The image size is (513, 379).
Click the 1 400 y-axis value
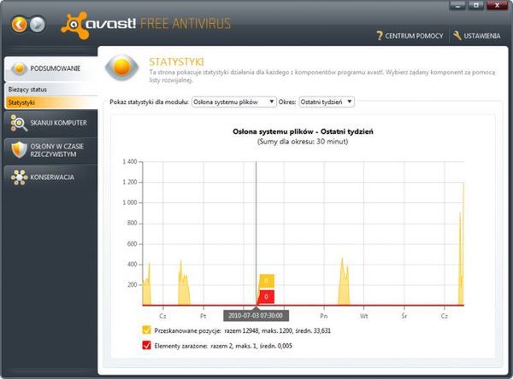(x=130, y=161)
